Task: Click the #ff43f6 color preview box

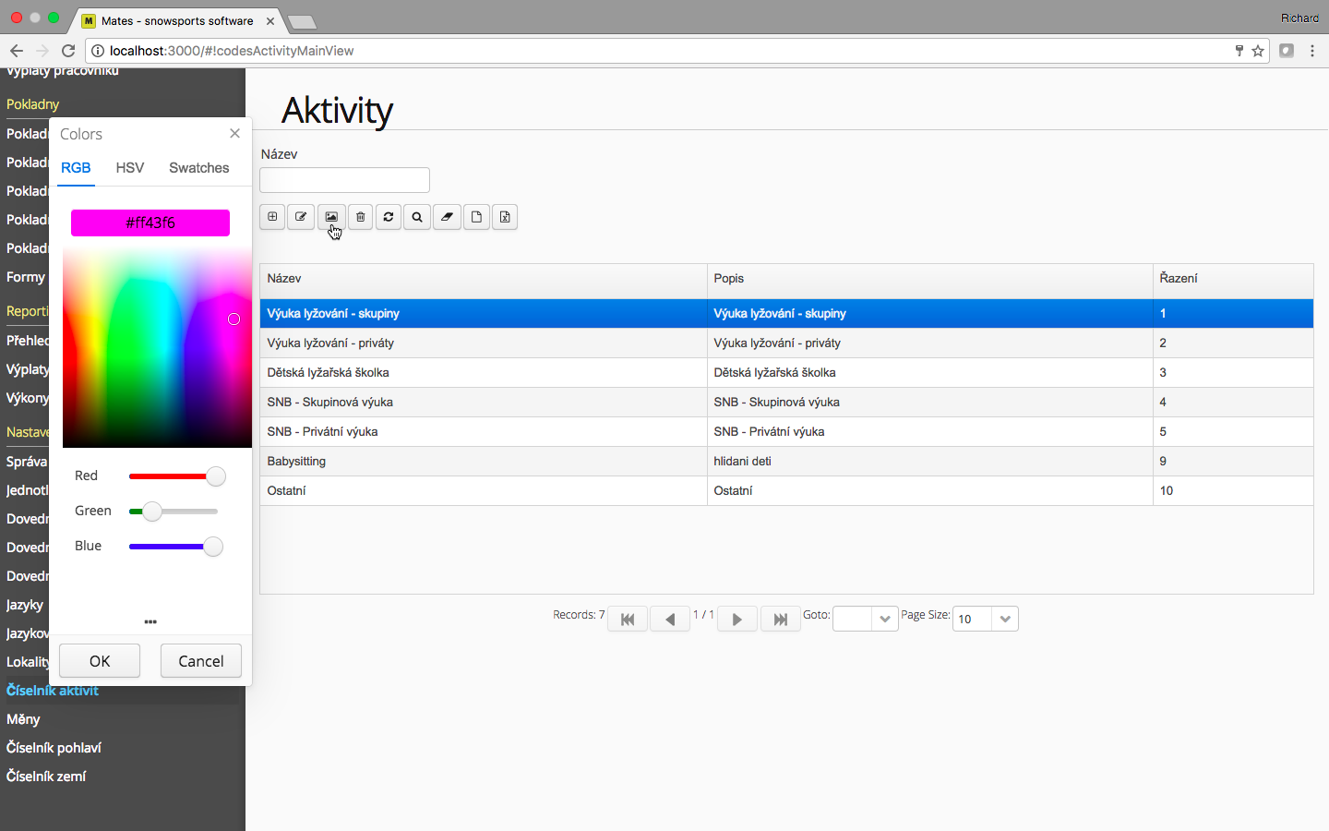Action: coord(150,223)
